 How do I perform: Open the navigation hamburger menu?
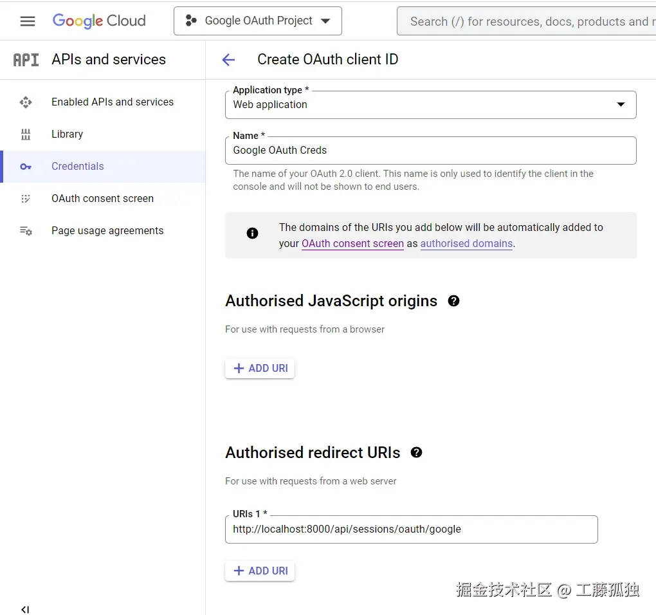(27, 21)
